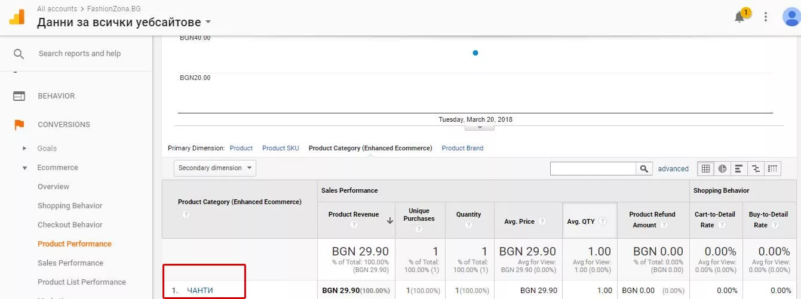Click the Product Revenue sort arrow
This screenshot has width=801, height=299.
[x=390, y=220]
